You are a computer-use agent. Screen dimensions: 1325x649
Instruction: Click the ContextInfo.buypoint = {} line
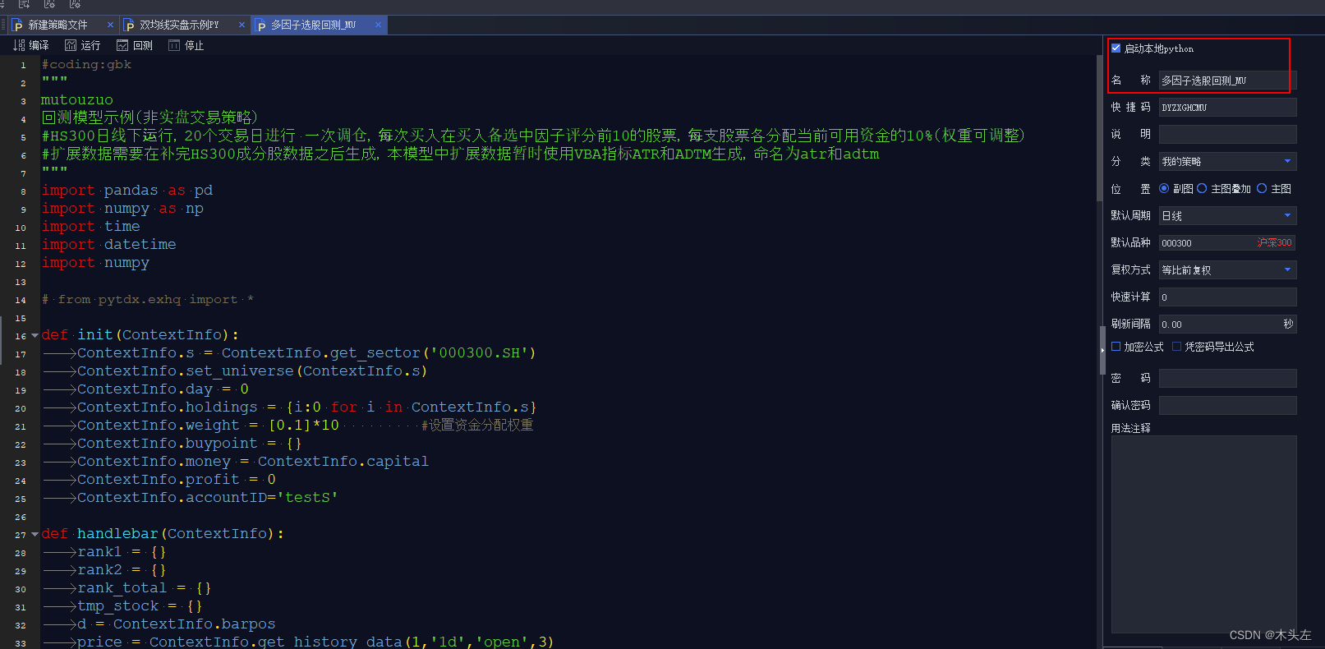(x=190, y=444)
